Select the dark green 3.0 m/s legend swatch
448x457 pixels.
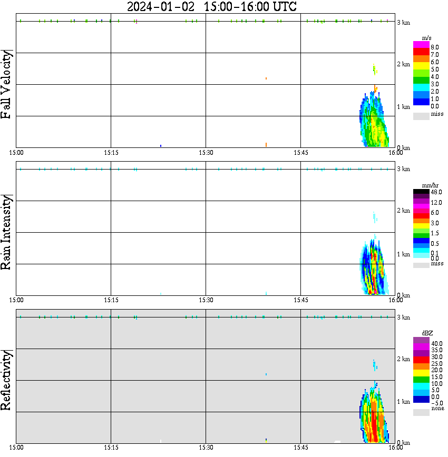click(x=421, y=81)
